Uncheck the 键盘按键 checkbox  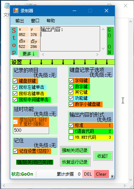click(15, 81)
